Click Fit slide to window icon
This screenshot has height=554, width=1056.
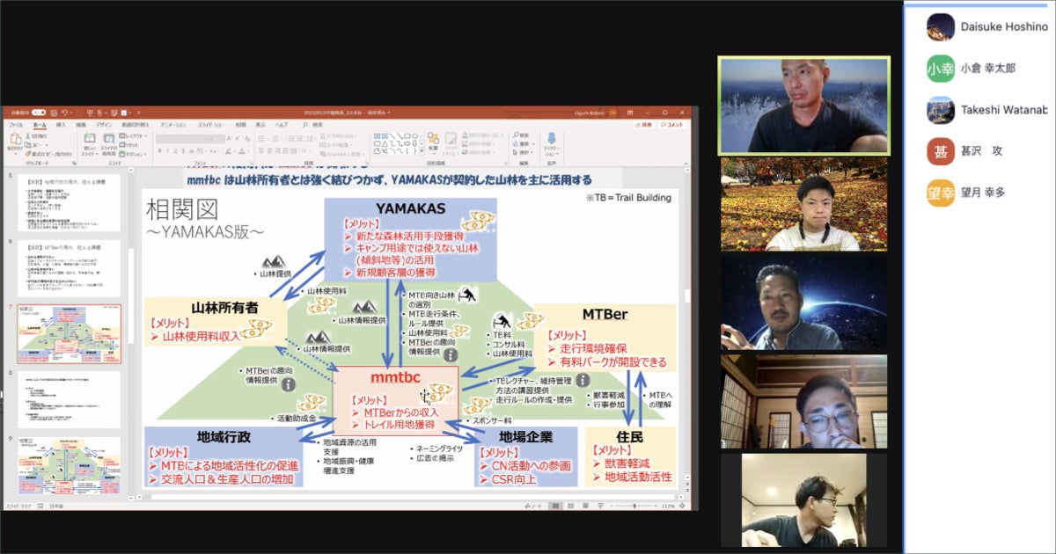[x=682, y=506]
